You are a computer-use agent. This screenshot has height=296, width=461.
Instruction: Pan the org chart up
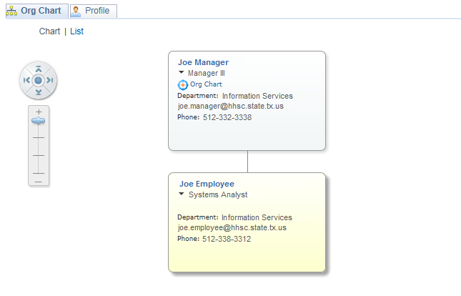point(39,69)
